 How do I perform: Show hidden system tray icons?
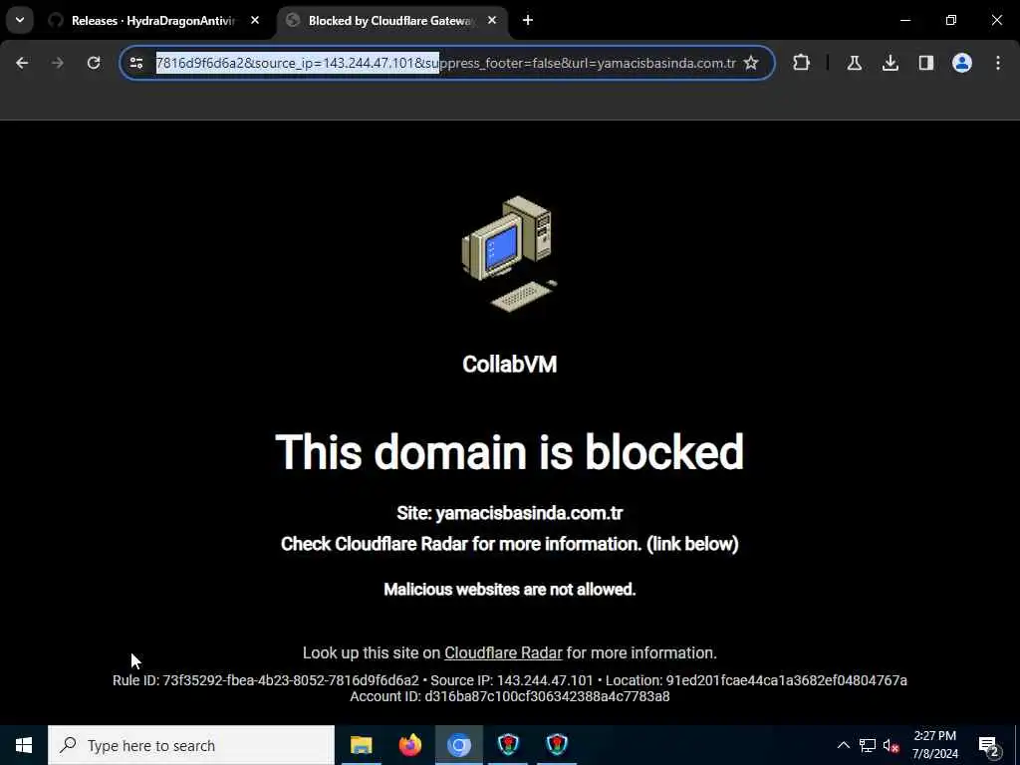(843, 745)
